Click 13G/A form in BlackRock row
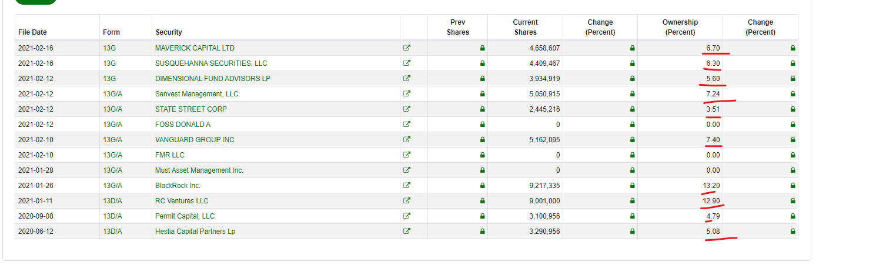Screen dimensions: 896x275 (112, 186)
